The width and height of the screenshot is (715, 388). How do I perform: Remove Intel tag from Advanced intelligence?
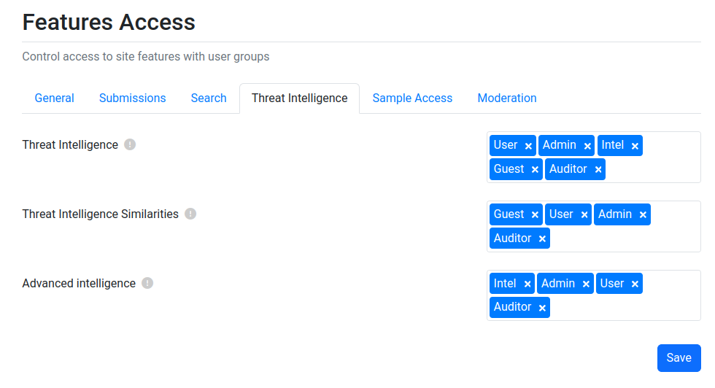coord(527,284)
